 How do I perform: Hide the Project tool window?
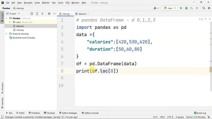point(54,14)
